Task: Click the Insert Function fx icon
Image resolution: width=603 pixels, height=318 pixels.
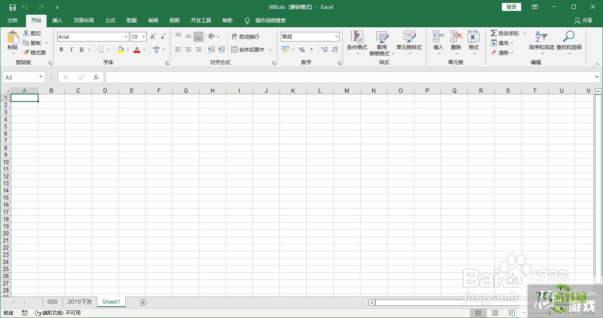Action: (96, 77)
